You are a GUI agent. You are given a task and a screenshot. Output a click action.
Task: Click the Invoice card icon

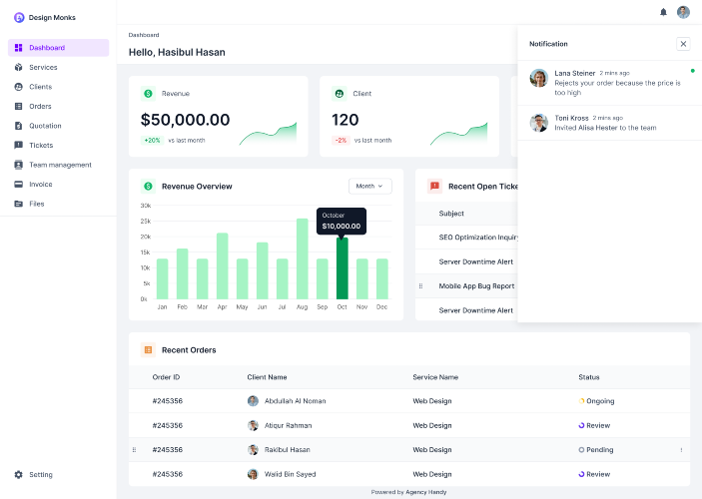click(x=18, y=184)
